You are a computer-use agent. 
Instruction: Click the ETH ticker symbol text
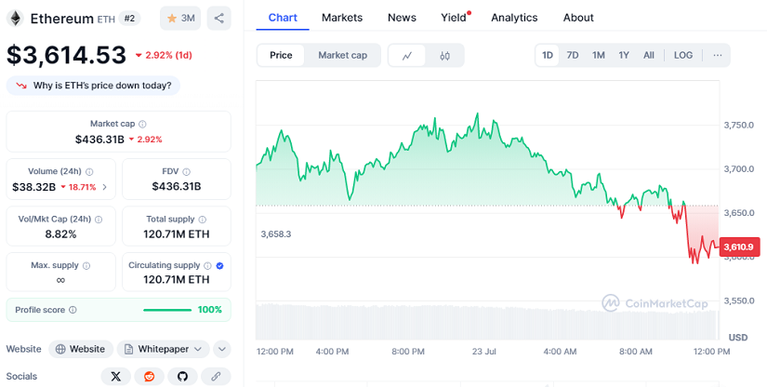(x=106, y=20)
